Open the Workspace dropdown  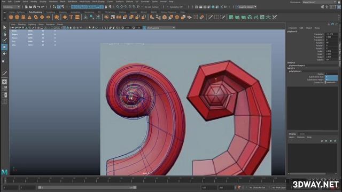click(x=320, y=2)
